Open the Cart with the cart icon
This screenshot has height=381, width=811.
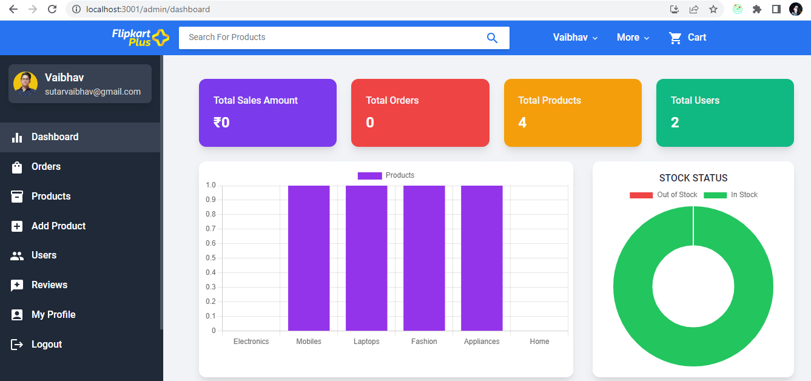[x=675, y=37]
